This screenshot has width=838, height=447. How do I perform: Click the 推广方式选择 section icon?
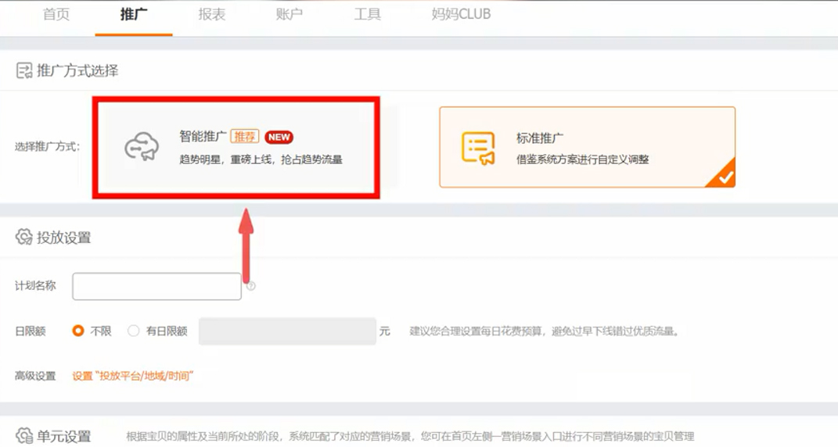coord(24,70)
